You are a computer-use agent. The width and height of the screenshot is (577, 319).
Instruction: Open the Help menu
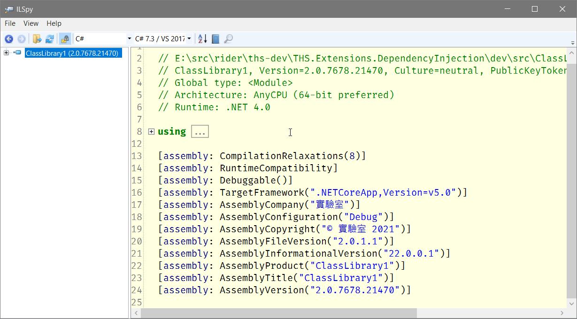[x=54, y=23]
